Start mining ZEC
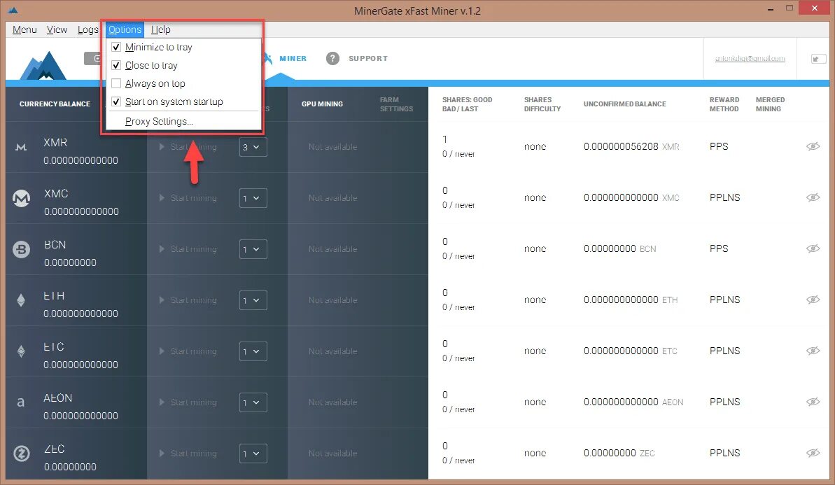 tap(188, 454)
